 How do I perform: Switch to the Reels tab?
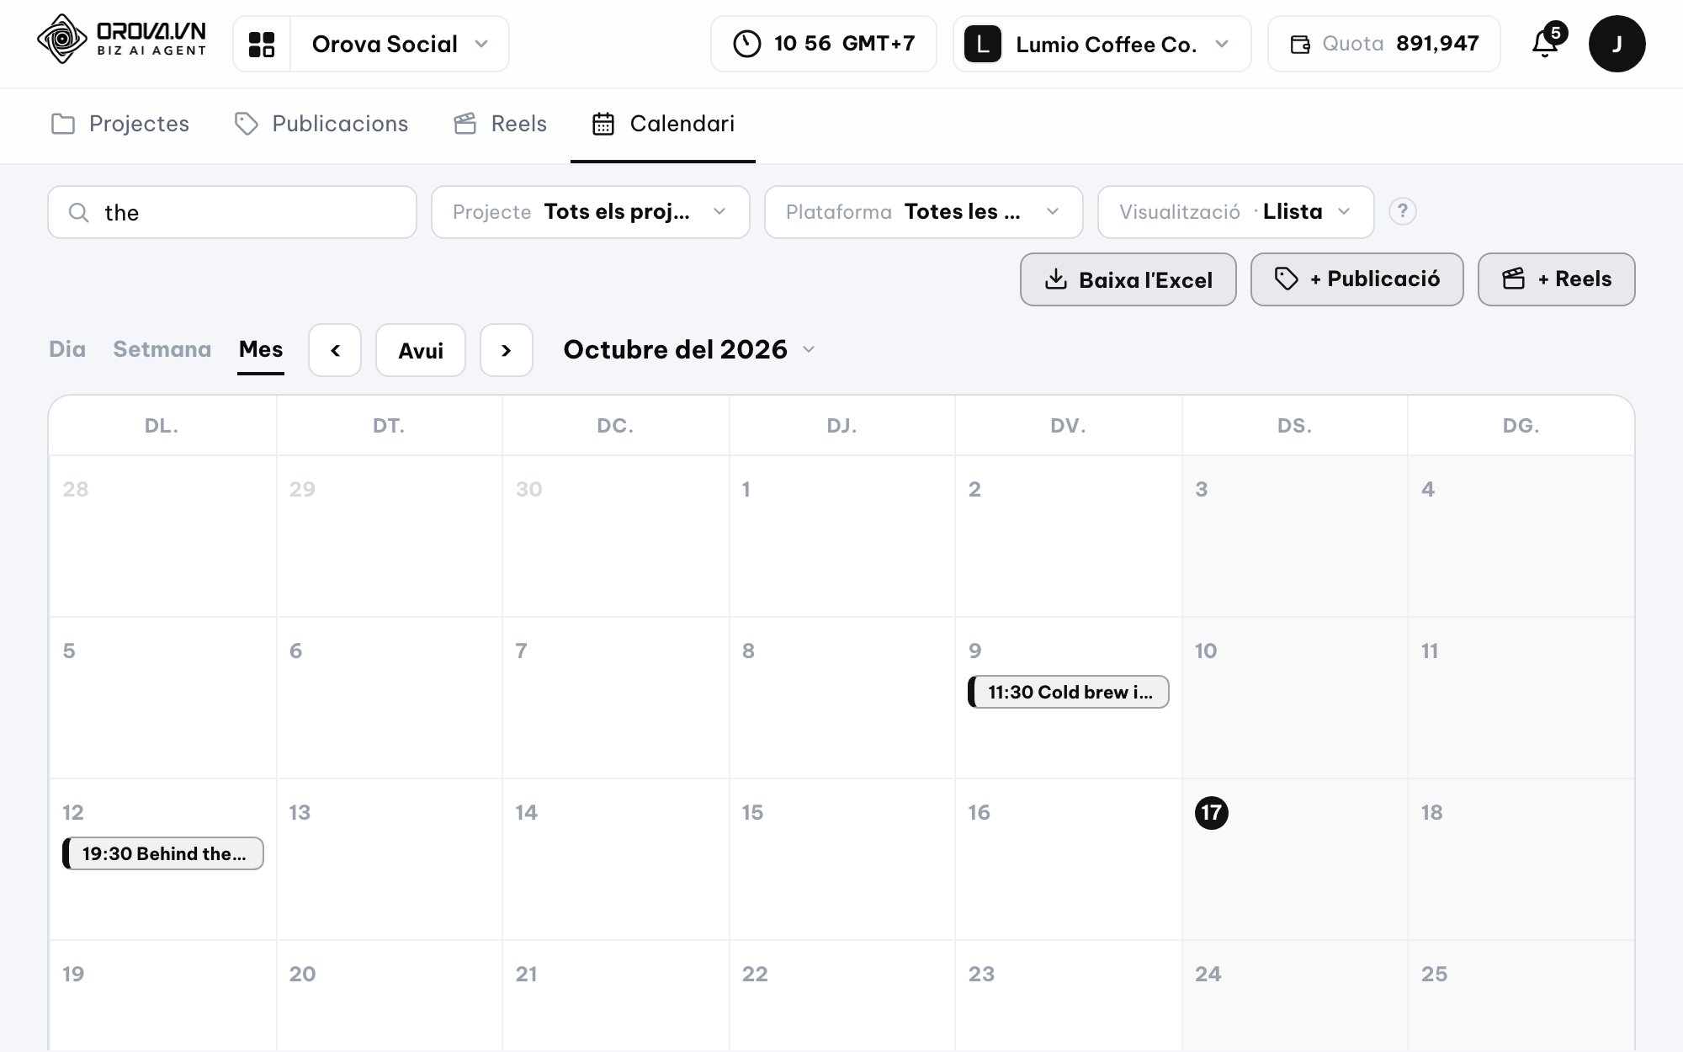click(x=500, y=124)
